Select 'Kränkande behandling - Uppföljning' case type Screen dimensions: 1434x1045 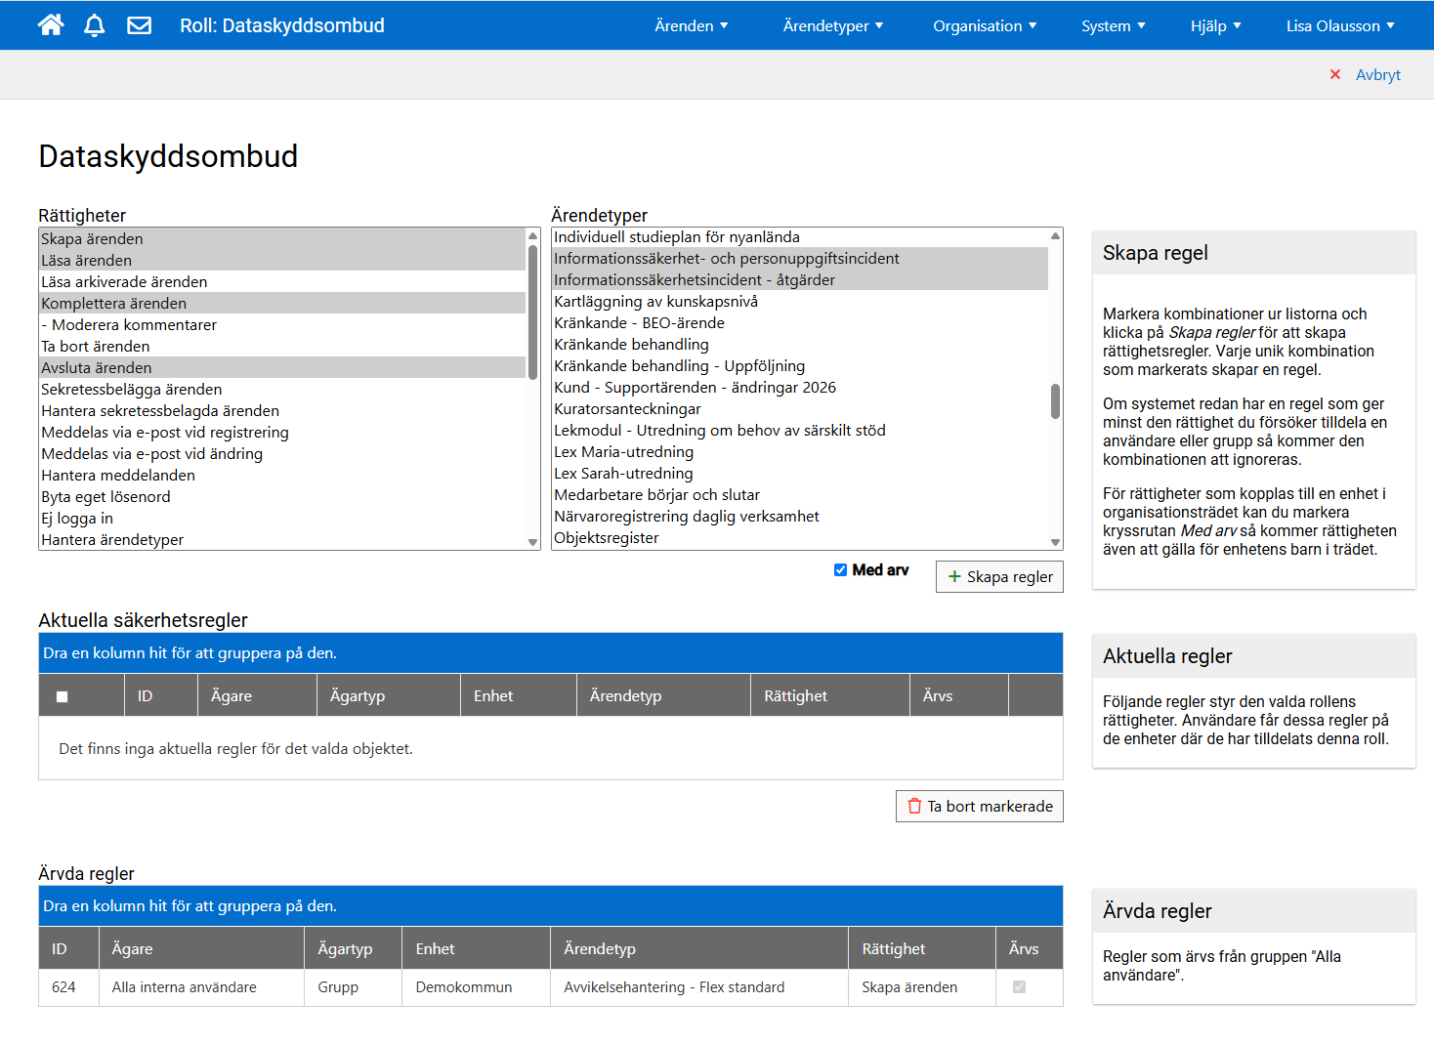point(800,365)
